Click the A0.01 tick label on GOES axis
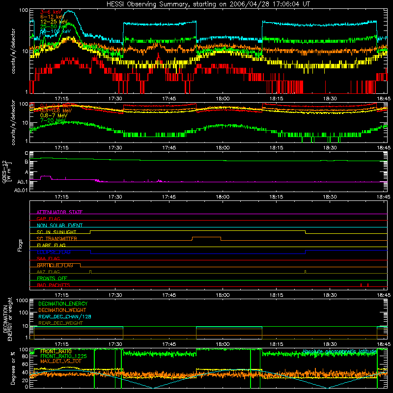This screenshot has height=393, width=393. [x=21, y=190]
